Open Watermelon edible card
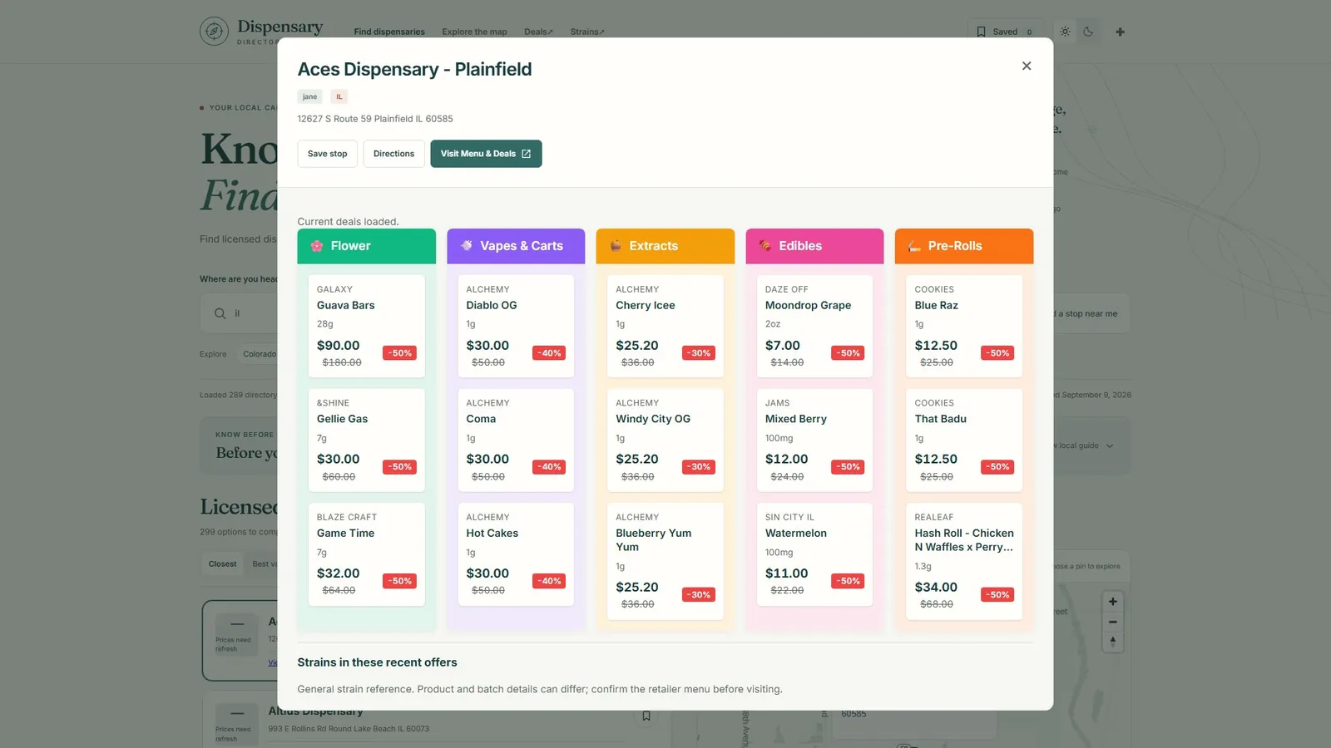1331x748 pixels. click(814, 554)
